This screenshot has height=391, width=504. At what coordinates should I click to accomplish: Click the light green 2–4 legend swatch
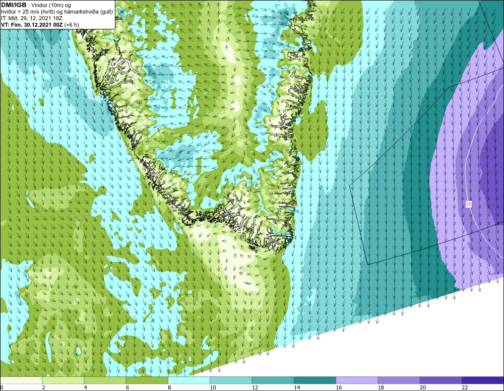click(63, 380)
